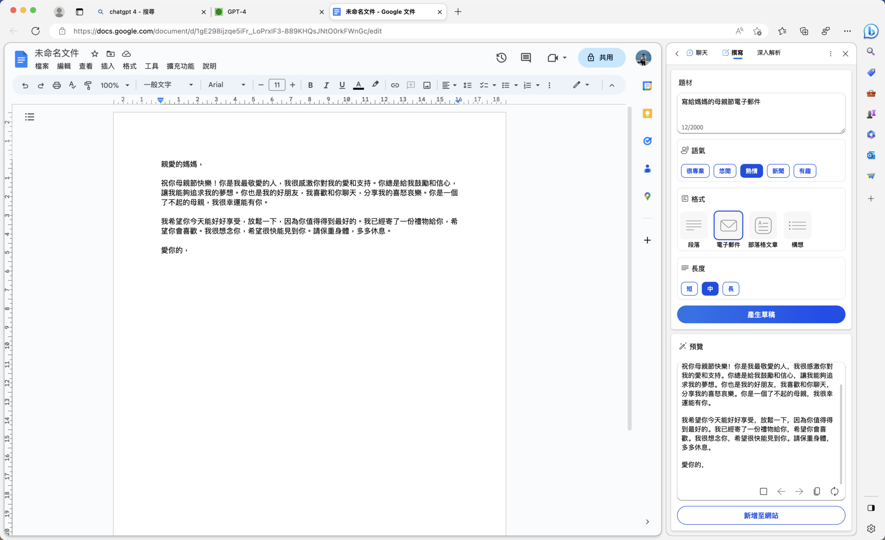
Task: Select the 短 length option
Action: [689, 288]
